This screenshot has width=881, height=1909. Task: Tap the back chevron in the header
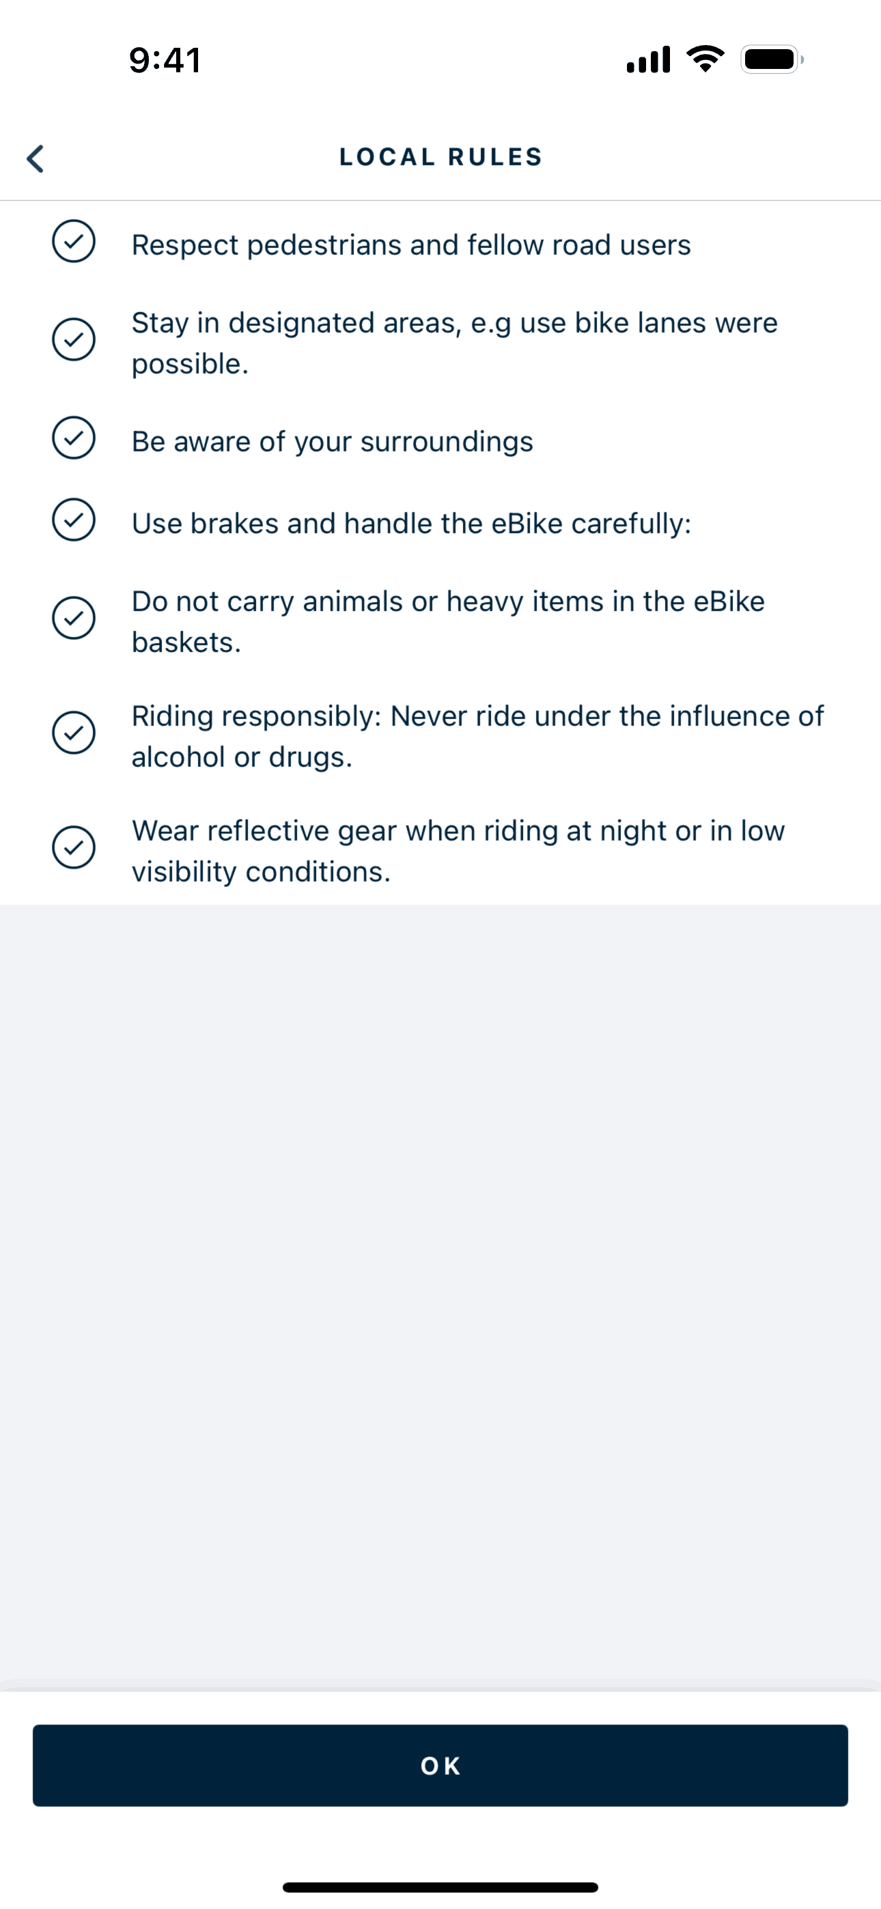36,158
